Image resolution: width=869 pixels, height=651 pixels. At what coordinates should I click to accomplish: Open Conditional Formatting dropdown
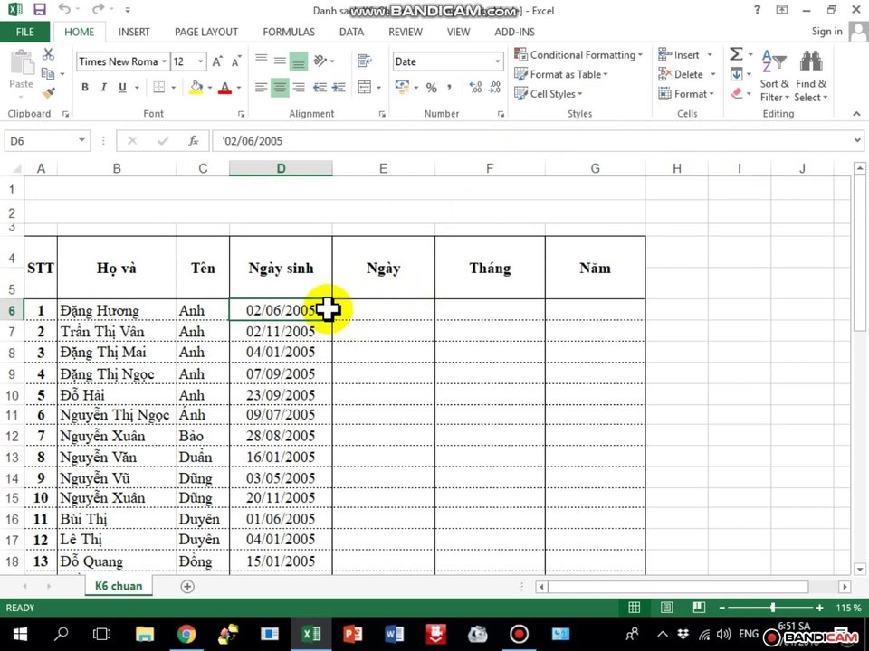(578, 55)
